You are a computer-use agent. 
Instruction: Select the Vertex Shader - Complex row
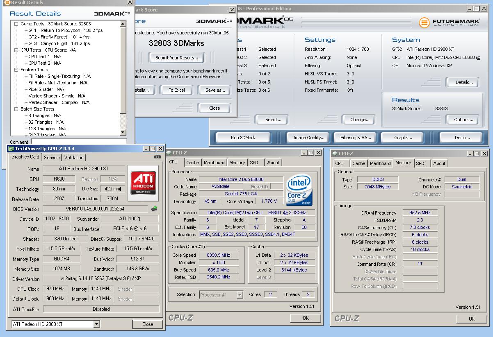pyautogui.click(x=59, y=102)
